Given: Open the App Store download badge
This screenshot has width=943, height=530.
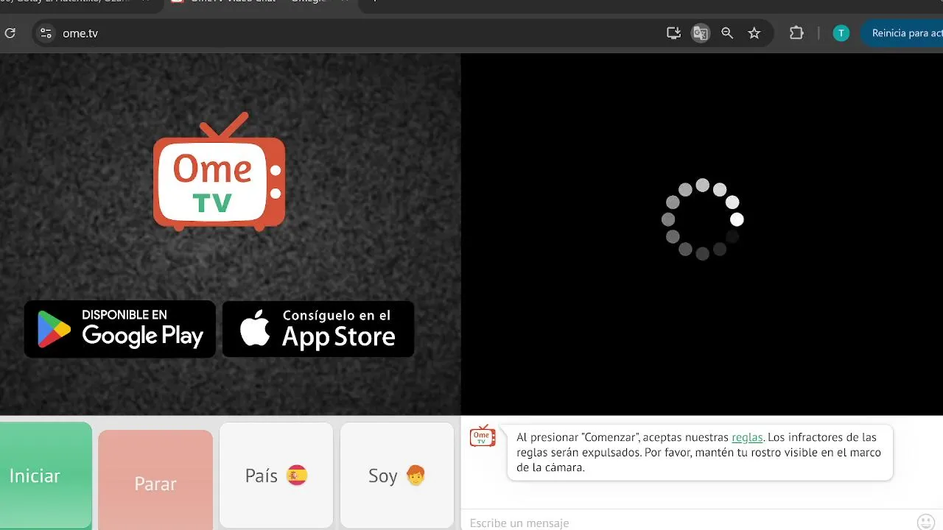Looking at the screenshot, I should point(318,329).
